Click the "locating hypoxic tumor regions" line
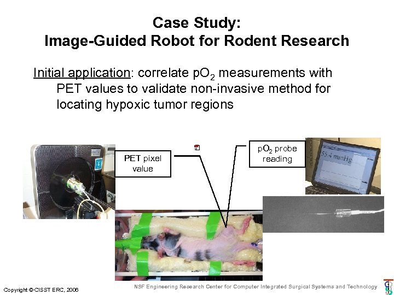The width and height of the screenshot is (394, 295). point(145,104)
